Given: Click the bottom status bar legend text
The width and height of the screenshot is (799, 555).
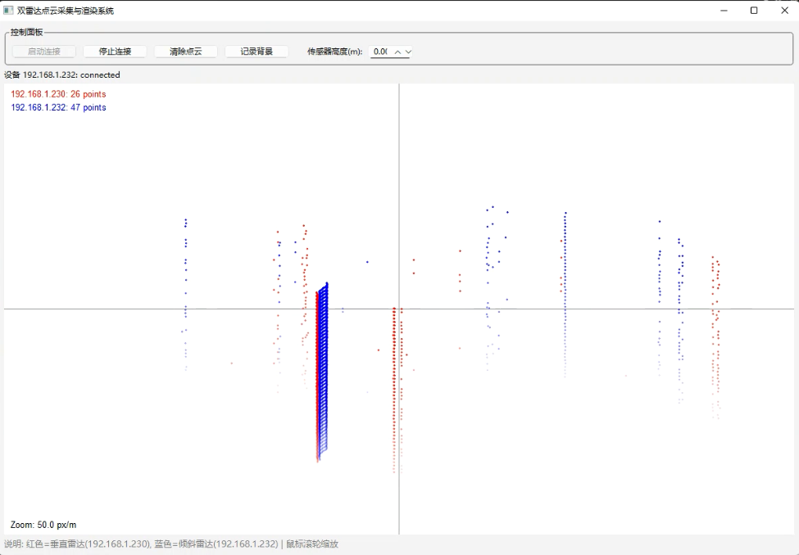Looking at the screenshot, I should (171, 544).
